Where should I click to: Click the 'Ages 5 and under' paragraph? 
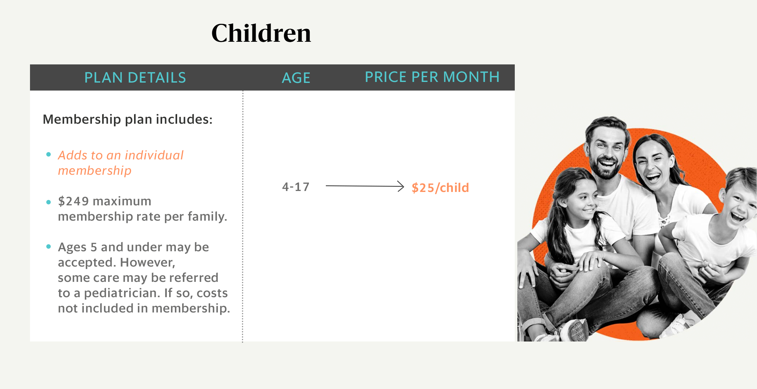pos(144,277)
